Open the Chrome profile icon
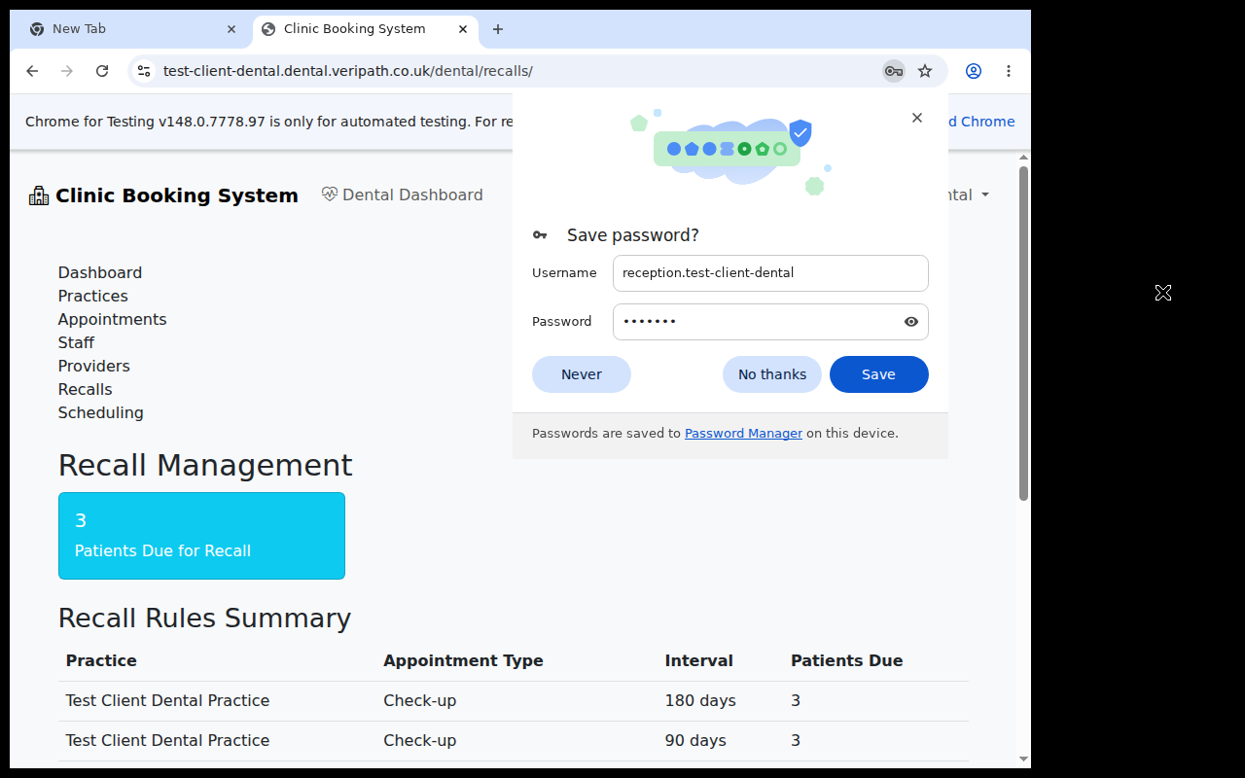The width and height of the screenshot is (1245, 778). point(974,71)
